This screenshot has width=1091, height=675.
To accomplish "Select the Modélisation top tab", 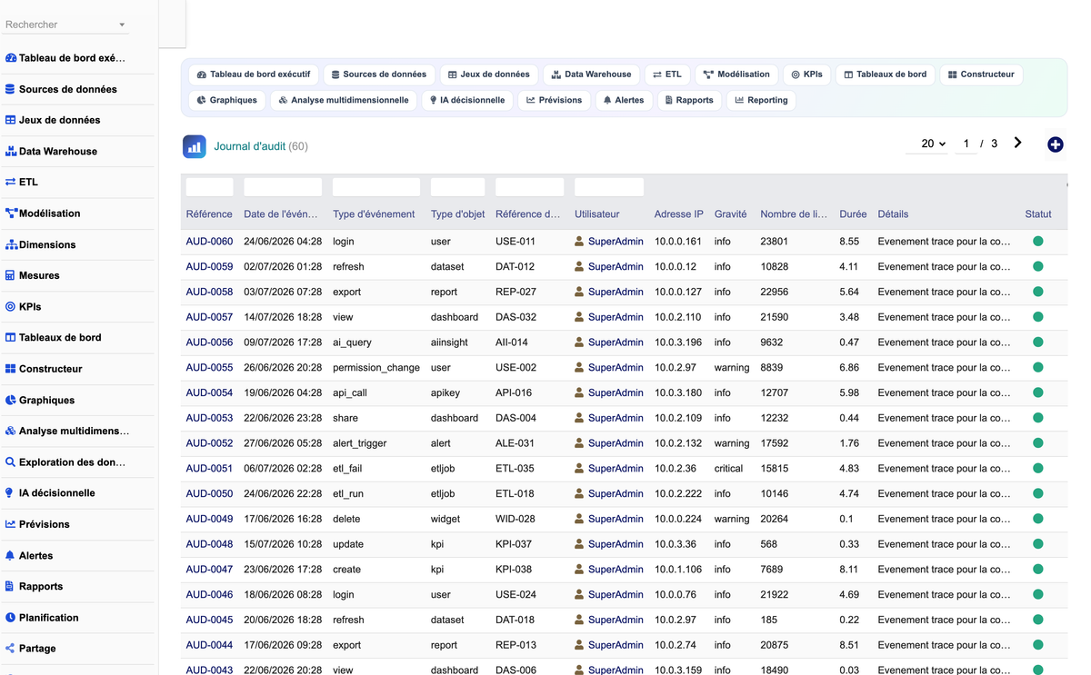I will pos(736,74).
